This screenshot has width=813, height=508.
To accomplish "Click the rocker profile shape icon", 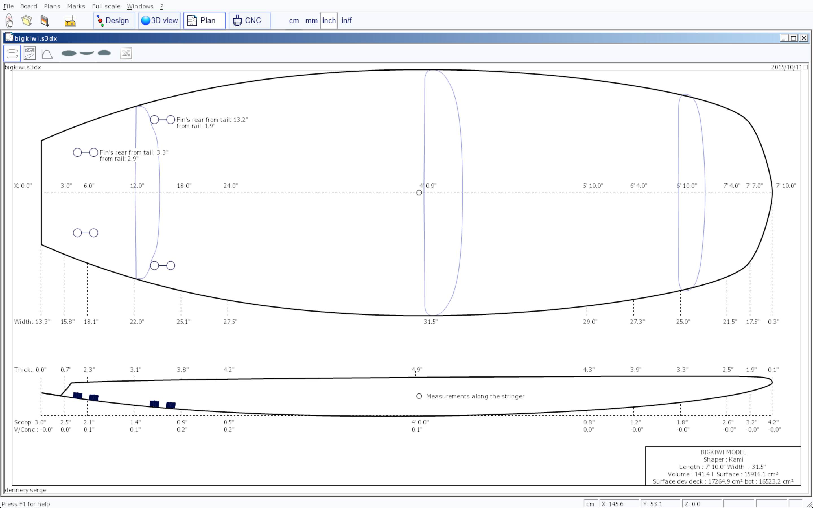I will [87, 53].
